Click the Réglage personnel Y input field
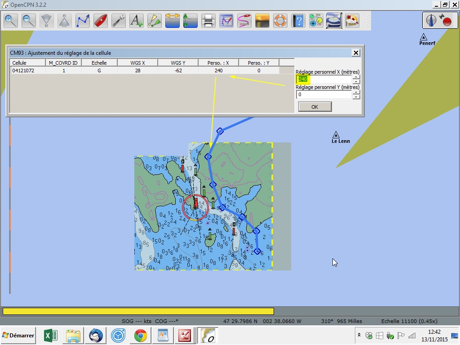Screen dimensions: 460x345 point(323,95)
